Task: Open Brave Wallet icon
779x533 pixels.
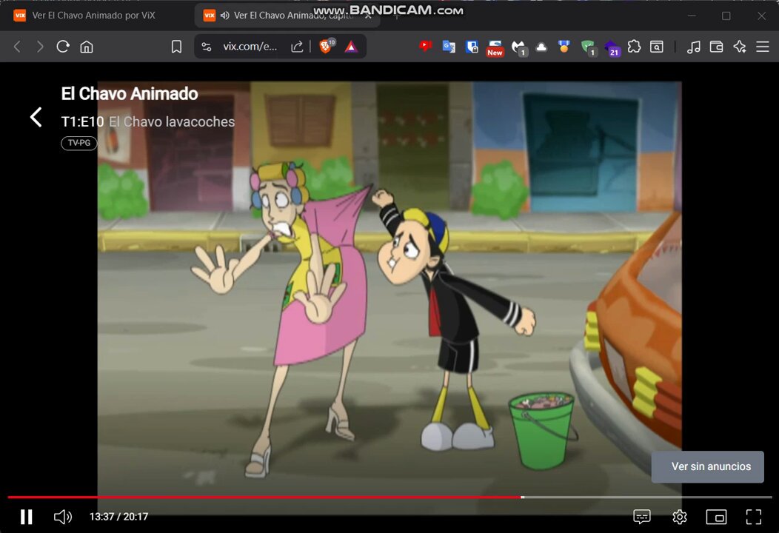Action: point(716,47)
